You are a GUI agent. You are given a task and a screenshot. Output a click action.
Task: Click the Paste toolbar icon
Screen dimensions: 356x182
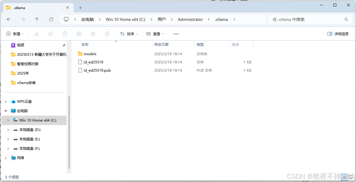(65, 34)
